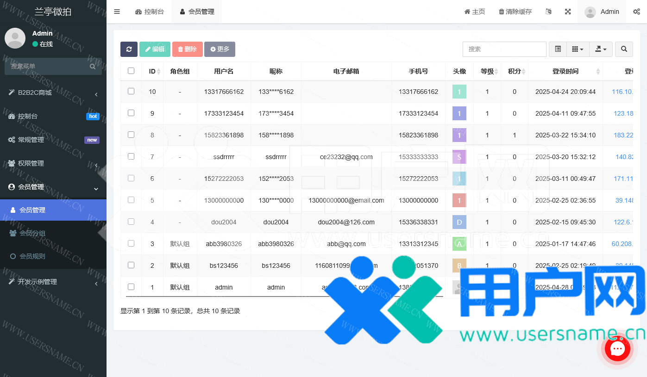
Task: Click the 兰亭微拍 site title
Action: point(53,12)
